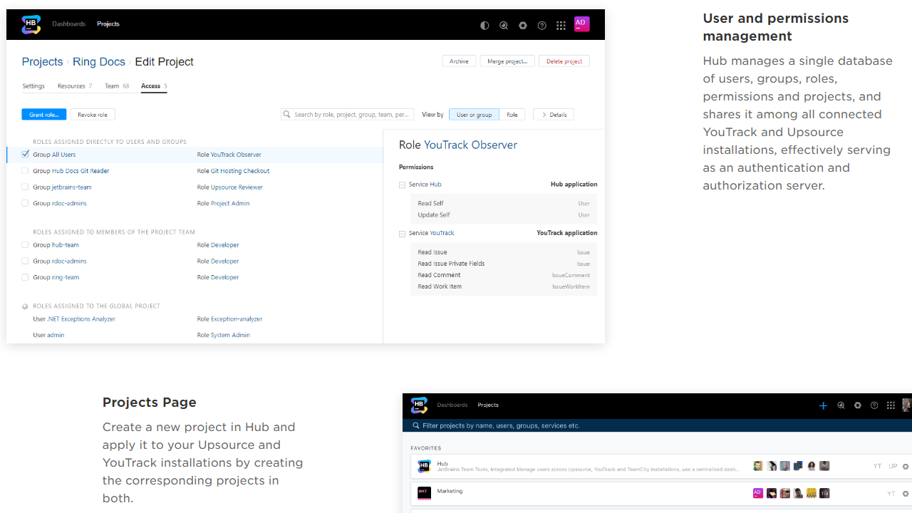The width and height of the screenshot is (912, 513).
Task: Expand the Details panel toggle
Action: tap(553, 115)
